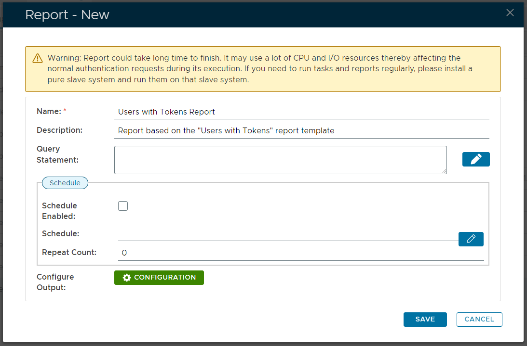527x346 pixels.
Task: Click the empty Schedule input line
Action: click(x=288, y=235)
